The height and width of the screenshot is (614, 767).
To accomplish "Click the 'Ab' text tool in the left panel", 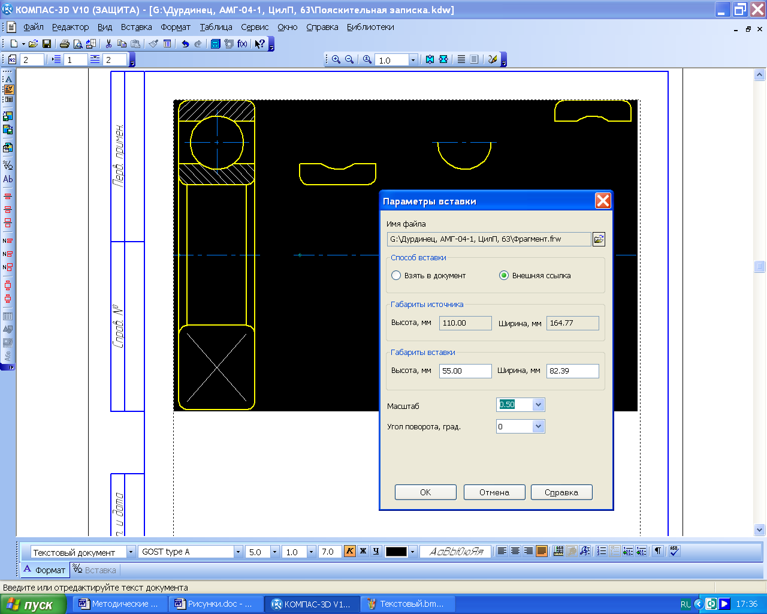I will tap(8, 179).
